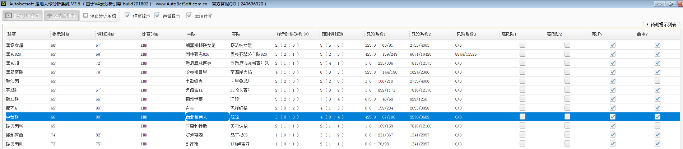Click 台北维京人 home team cell
683x149 pixels.
[x=196, y=117]
